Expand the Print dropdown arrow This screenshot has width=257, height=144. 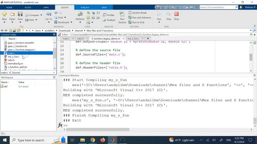(36, 20)
